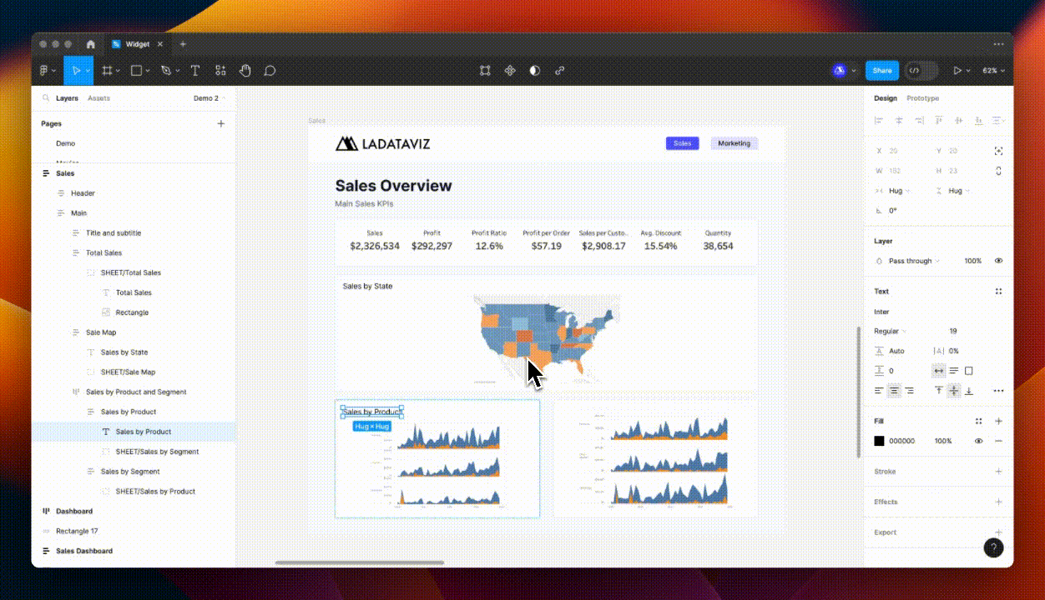Open vertical resizing Hug dropdown
The height and width of the screenshot is (600, 1045).
(x=960, y=191)
